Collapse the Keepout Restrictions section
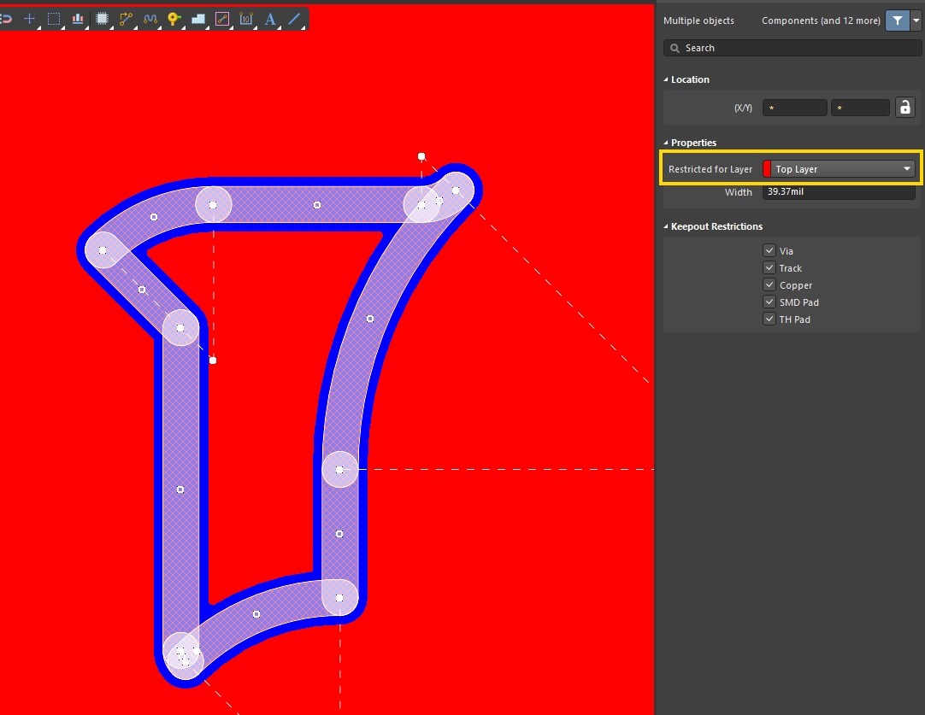 click(x=667, y=226)
